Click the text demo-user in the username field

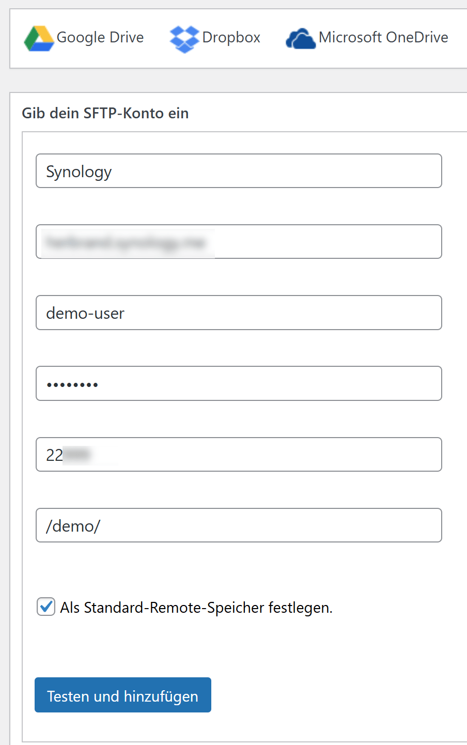(x=85, y=314)
